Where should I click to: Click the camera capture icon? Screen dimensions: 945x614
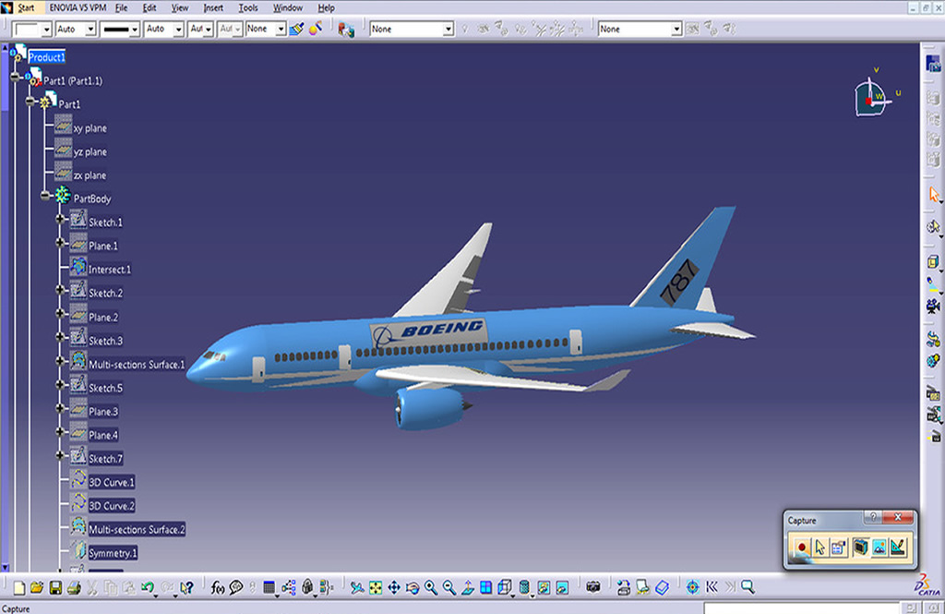[593, 587]
